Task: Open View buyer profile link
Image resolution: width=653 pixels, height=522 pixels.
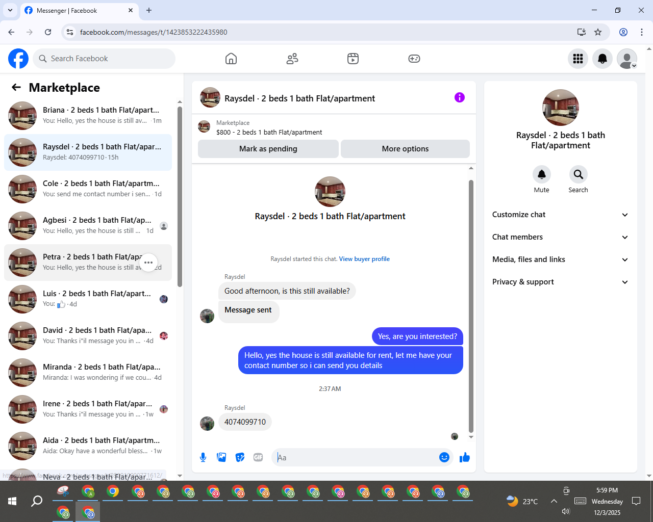Action: click(364, 259)
